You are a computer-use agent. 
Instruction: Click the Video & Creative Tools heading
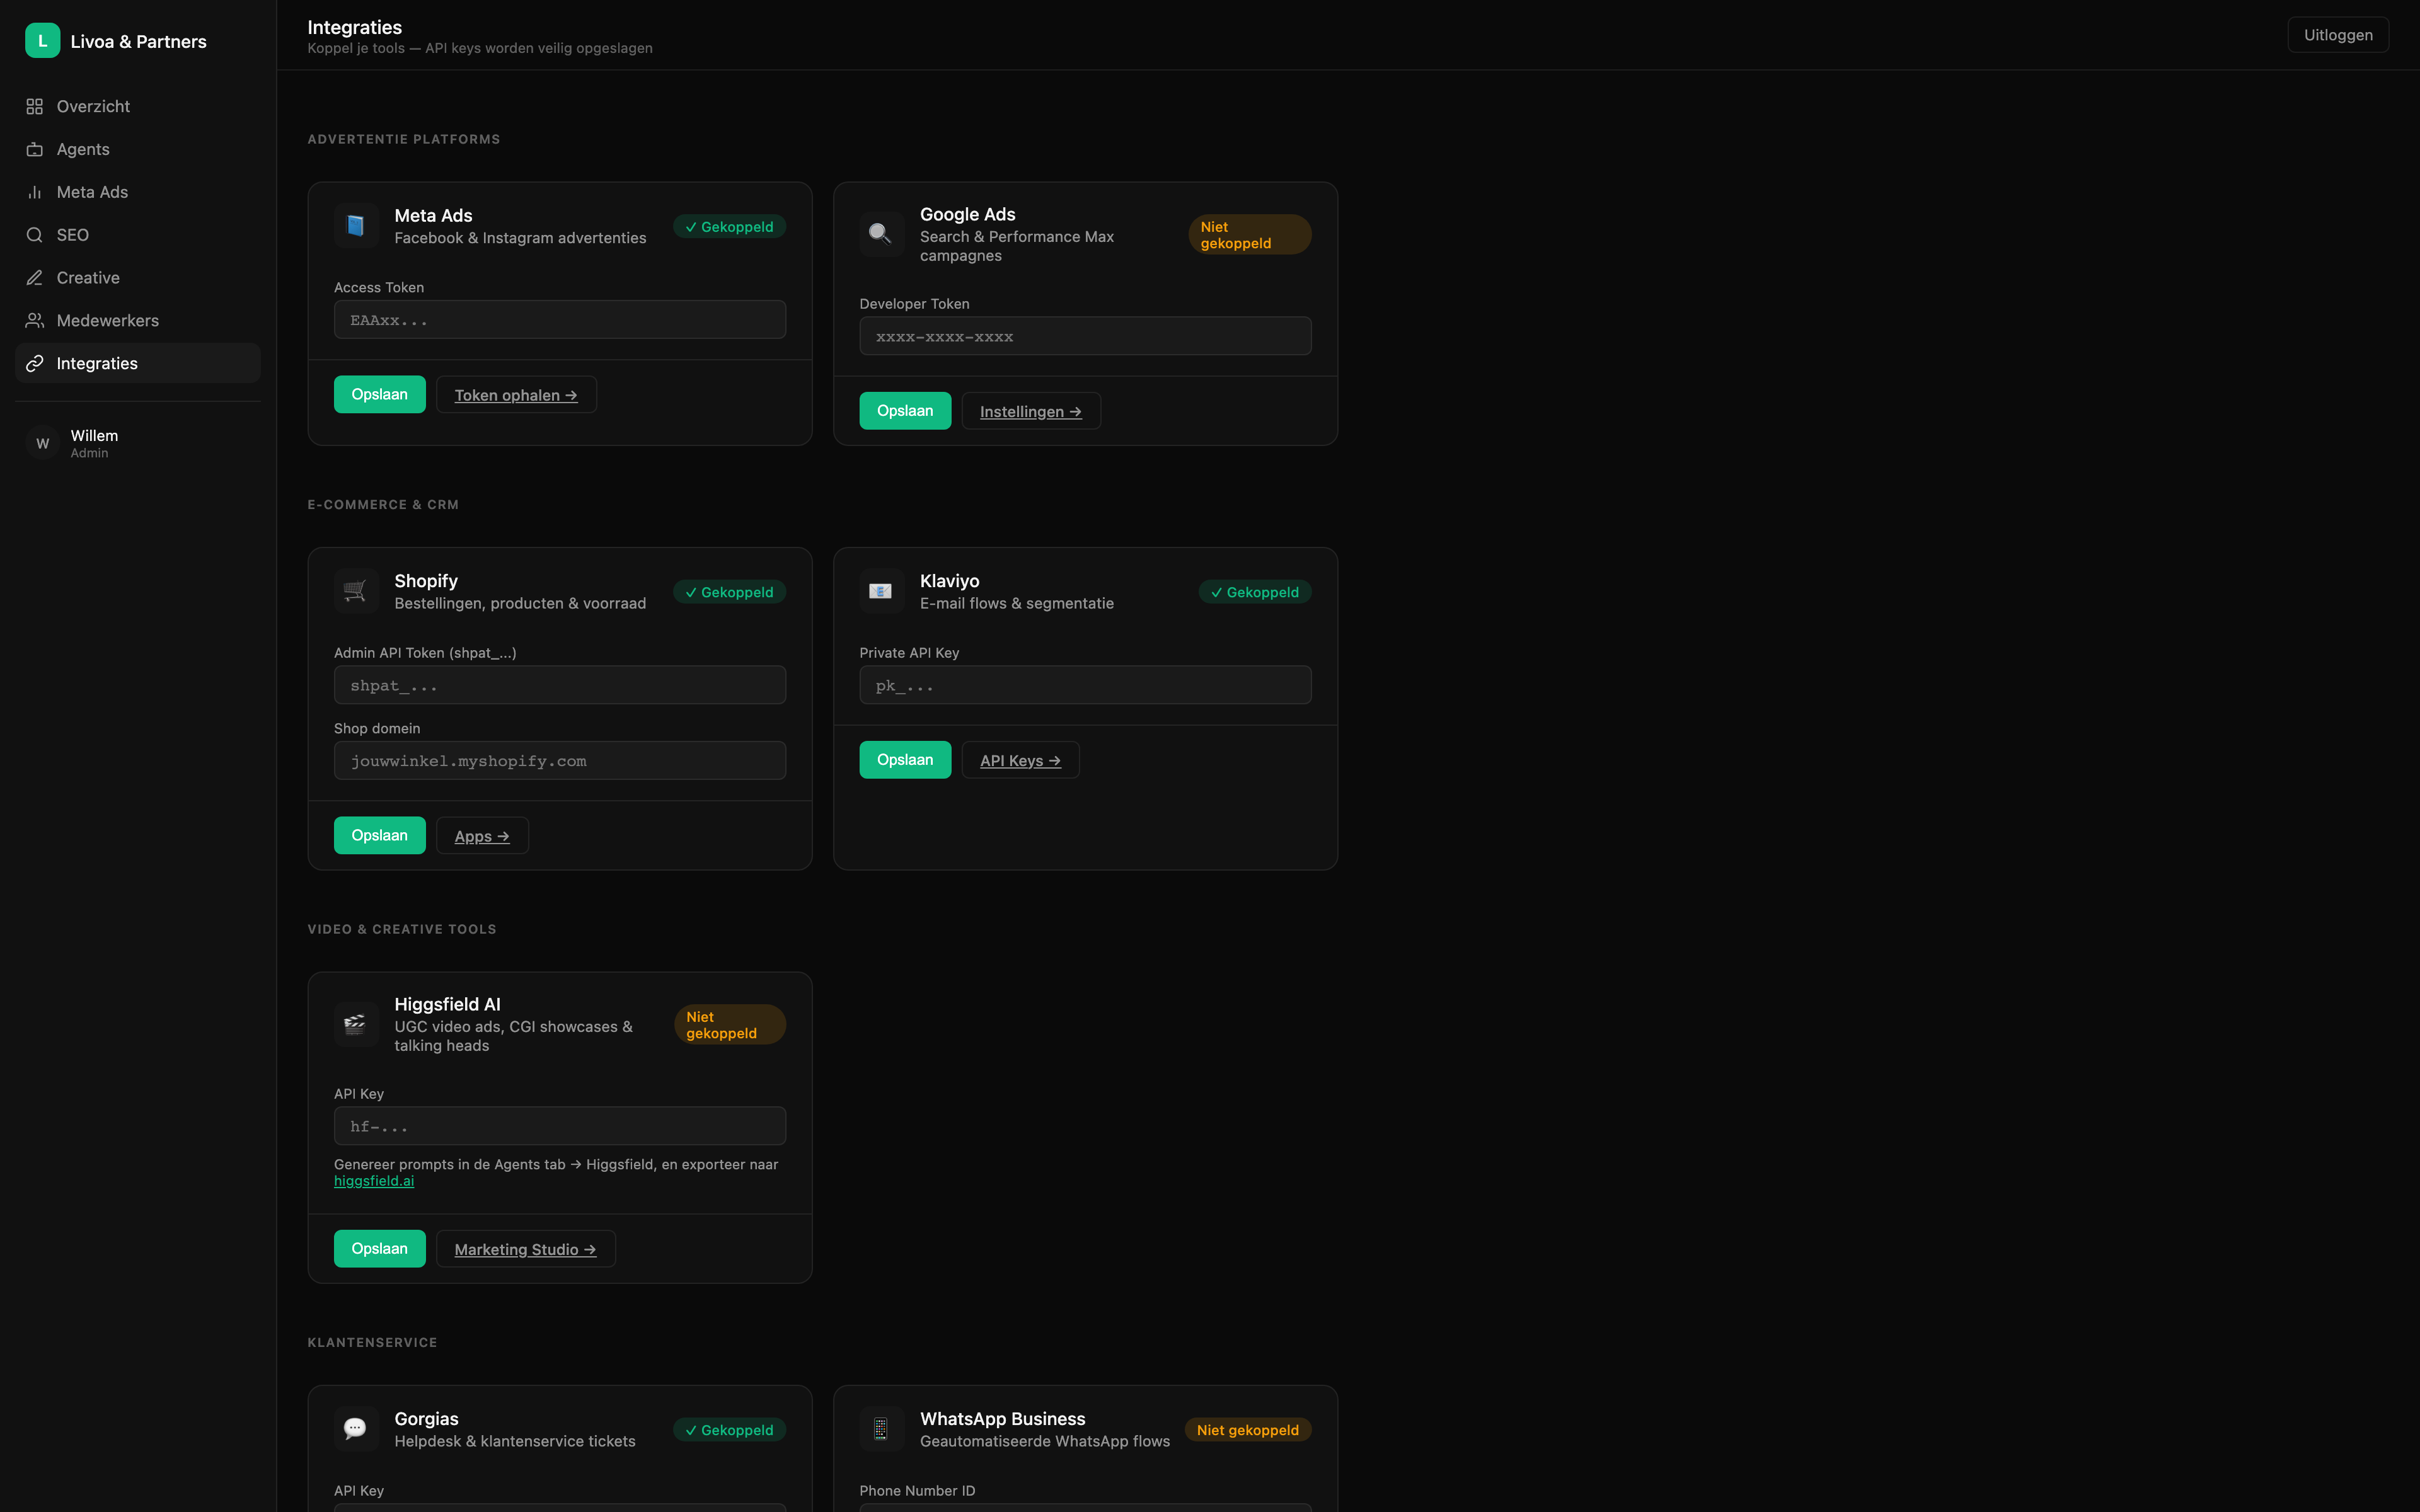pyautogui.click(x=402, y=929)
